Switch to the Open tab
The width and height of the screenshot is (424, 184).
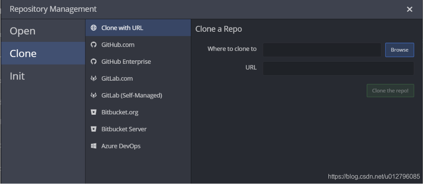(43, 31)
